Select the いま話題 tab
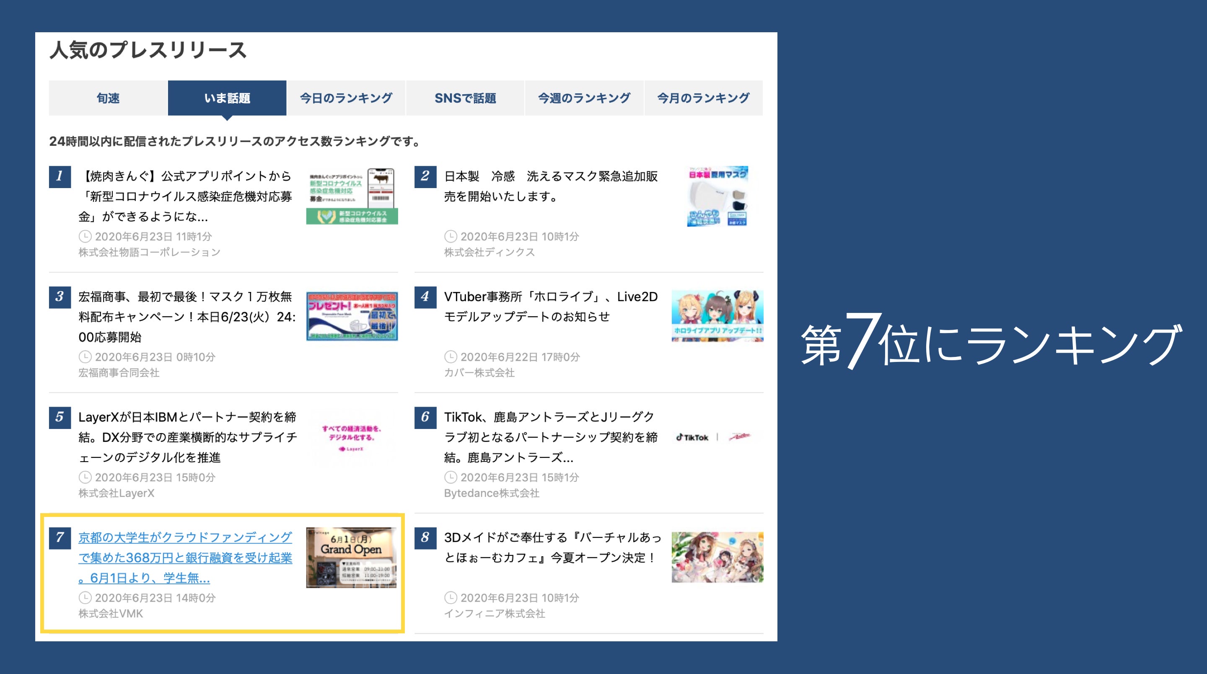Screen dimensions: 1207x674 coord(227,98)
